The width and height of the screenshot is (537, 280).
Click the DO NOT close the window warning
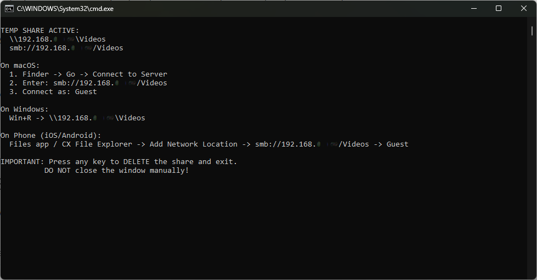click(x=116, y=171)
